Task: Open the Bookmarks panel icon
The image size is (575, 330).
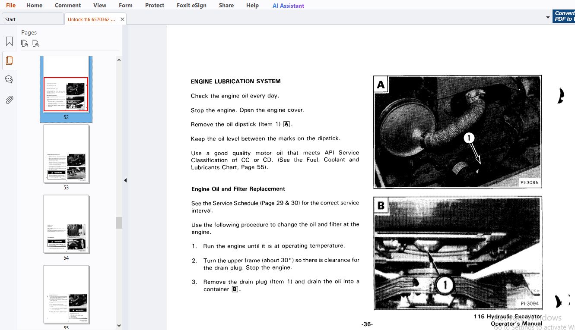Action: pos(9,41)
